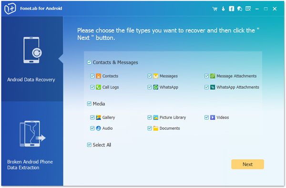Screen dimensions: 286x188
Task: Click the Media heading text
Action: (x=99, y=104)
